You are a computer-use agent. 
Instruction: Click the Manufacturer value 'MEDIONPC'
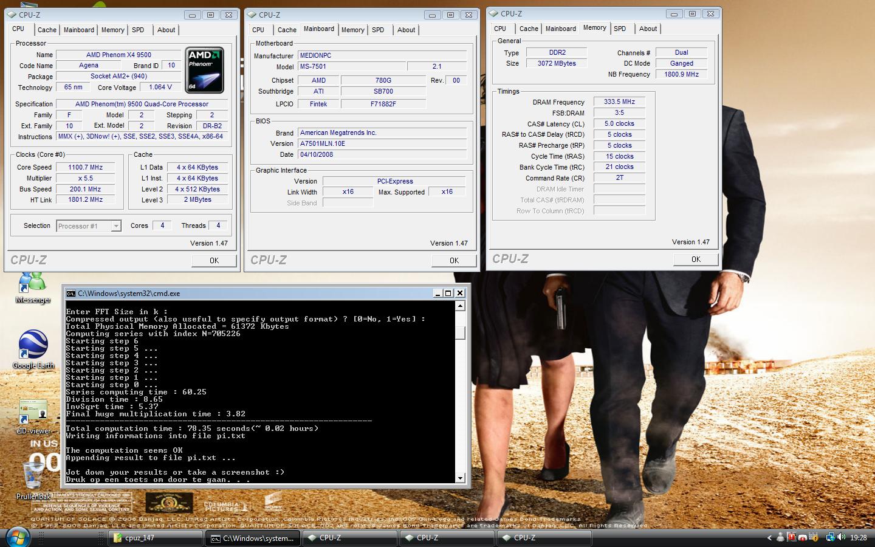(x=382, y=55)
